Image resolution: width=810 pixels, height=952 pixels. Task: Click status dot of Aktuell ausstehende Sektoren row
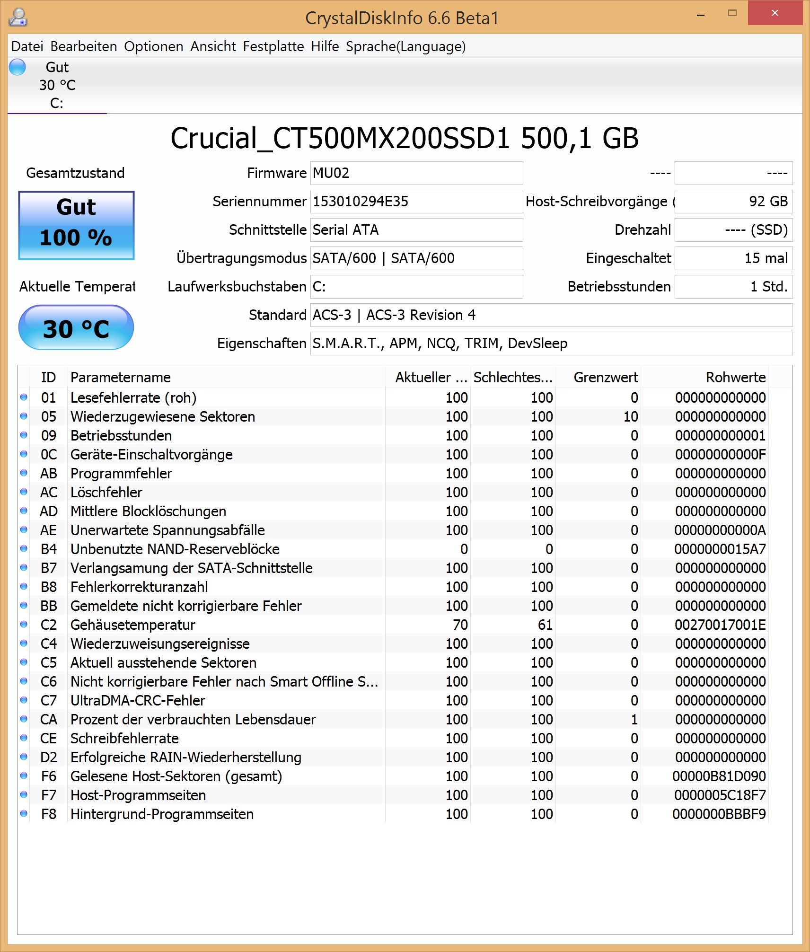pos(24,662)
